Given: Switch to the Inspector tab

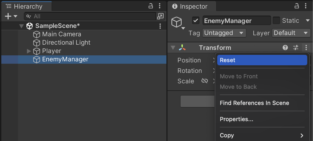Looking at the screenshot, I should [192, 6].
